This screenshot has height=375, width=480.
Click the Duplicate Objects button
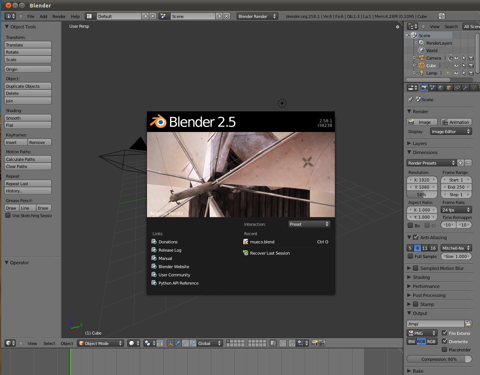(x=28, y=86)
